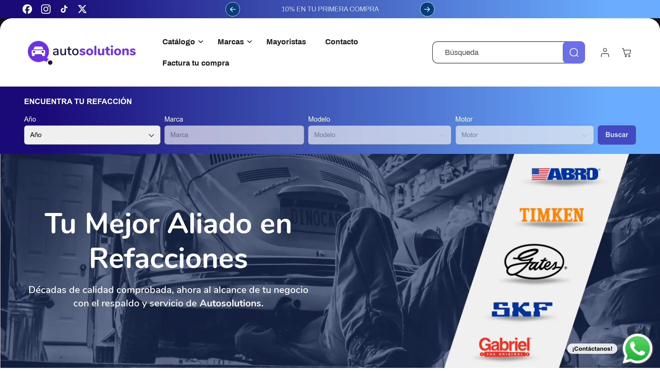Show previous announcement with left arrow

232,9
